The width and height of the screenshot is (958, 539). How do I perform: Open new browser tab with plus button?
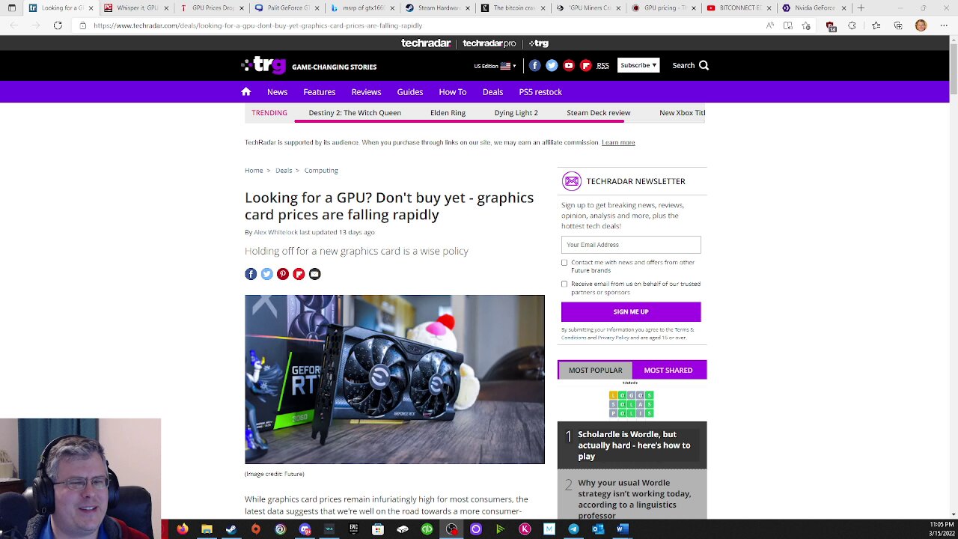pos(861,8)
